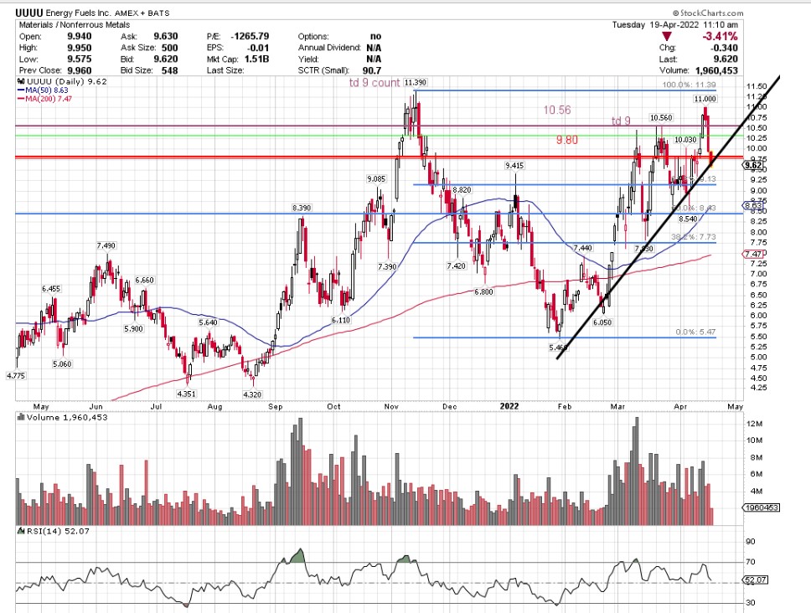Click the Low value 9.575
811x613 pixels.
coord(80,59)
